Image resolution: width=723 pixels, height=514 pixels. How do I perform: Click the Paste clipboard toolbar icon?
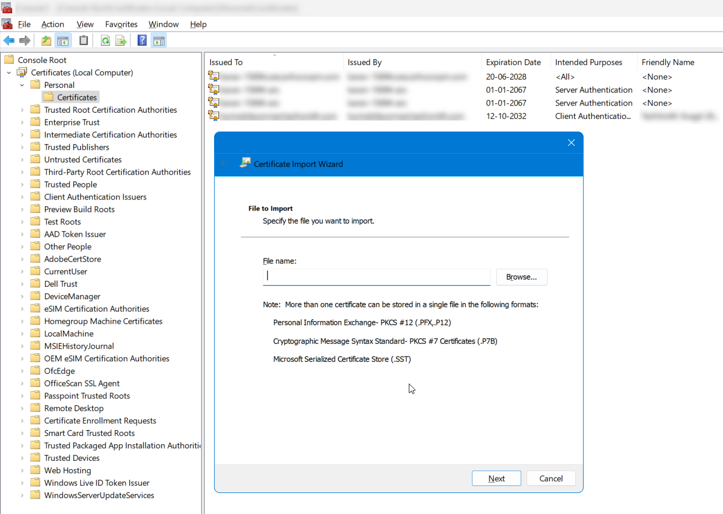(x=84, y=41)
